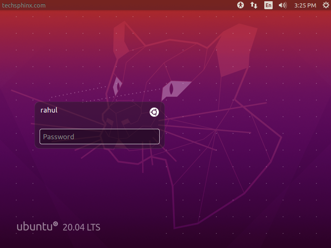The image size is (331, 248).
Task: Click the registered circle symbol after ubuntu
Action: click(55, 224)
